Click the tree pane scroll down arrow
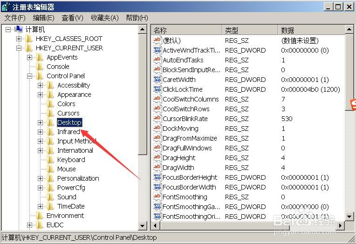This screenshot has width=356, height=244. (143, 226)
